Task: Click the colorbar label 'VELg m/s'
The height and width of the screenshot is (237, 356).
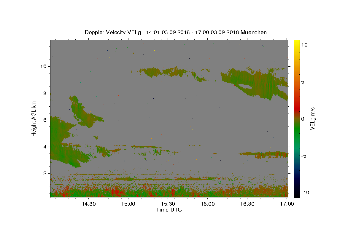Action: pyautogui.click(x=313, y=118)
